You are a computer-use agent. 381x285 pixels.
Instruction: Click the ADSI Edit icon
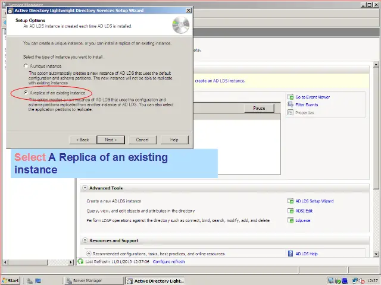click(x=291, y=211)
